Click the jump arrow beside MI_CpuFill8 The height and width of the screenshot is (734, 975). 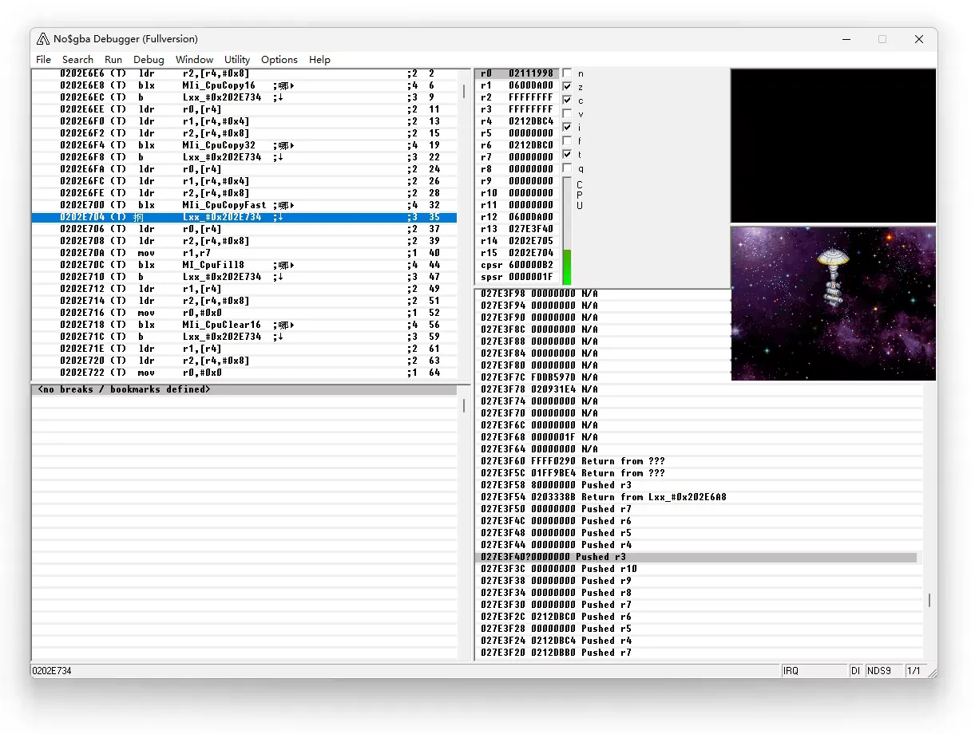292,265
